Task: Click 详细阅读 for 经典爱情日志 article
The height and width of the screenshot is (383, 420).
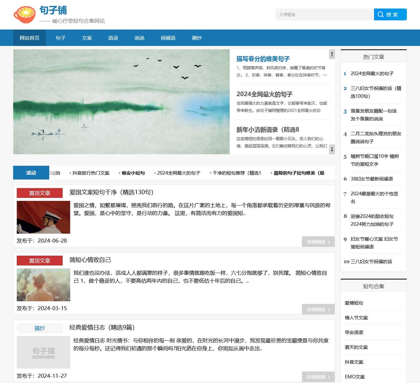Action: point(318,377)
